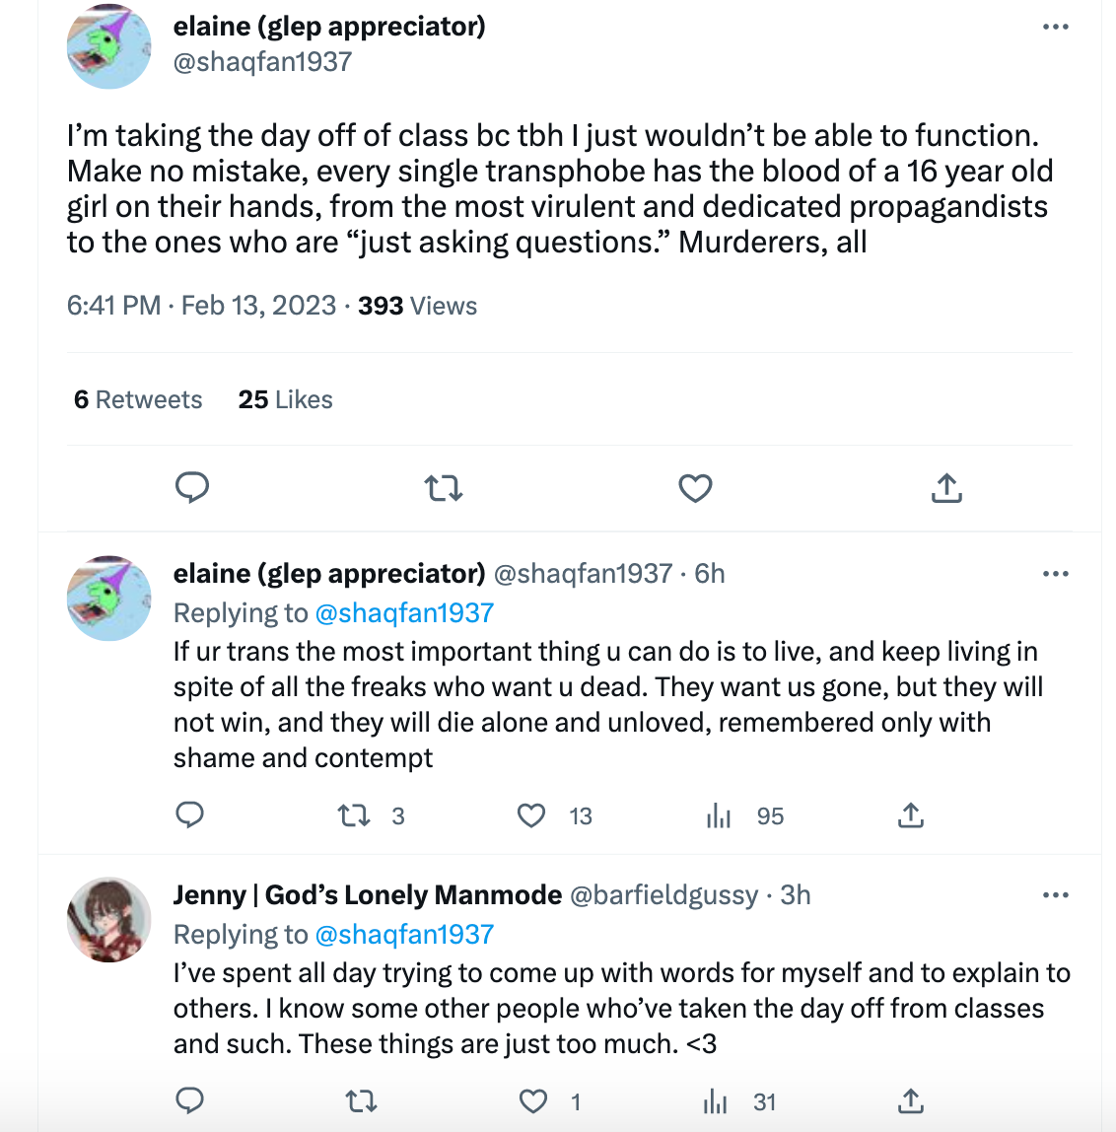View analytics on Jenny's reply with 31 views
Viewport: 1116px width, 1132px height.
pos(716,1101)
